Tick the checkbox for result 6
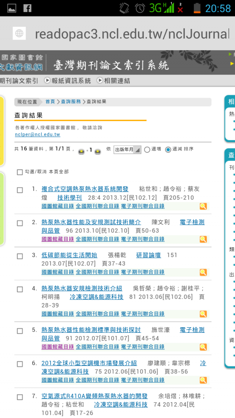 20,364
